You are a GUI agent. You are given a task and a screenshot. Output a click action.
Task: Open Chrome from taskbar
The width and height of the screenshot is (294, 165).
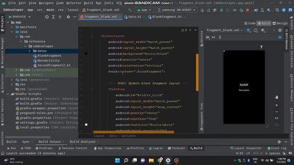(160, 160)
